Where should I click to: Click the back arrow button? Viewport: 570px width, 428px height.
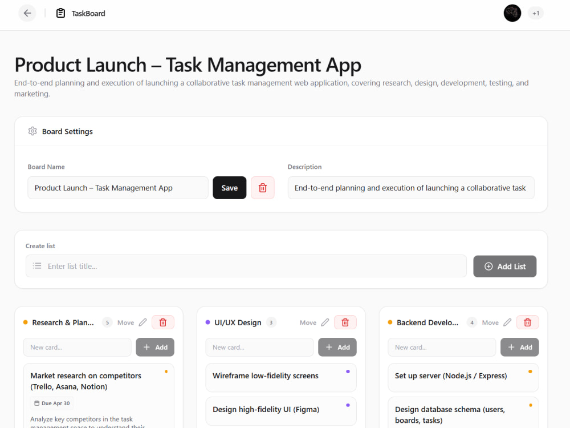[27, 14]
